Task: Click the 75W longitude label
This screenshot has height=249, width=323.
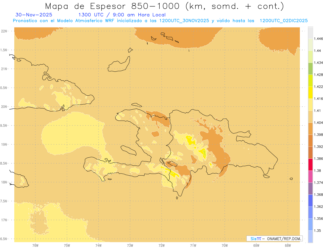Action: point(67,246)
